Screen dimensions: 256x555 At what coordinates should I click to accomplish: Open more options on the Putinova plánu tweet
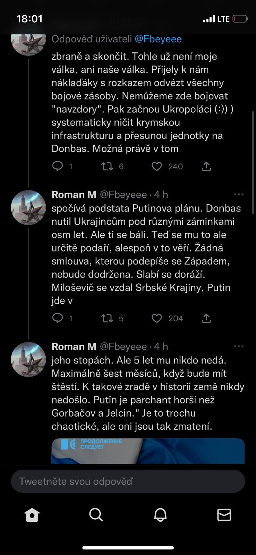(239, 195)
